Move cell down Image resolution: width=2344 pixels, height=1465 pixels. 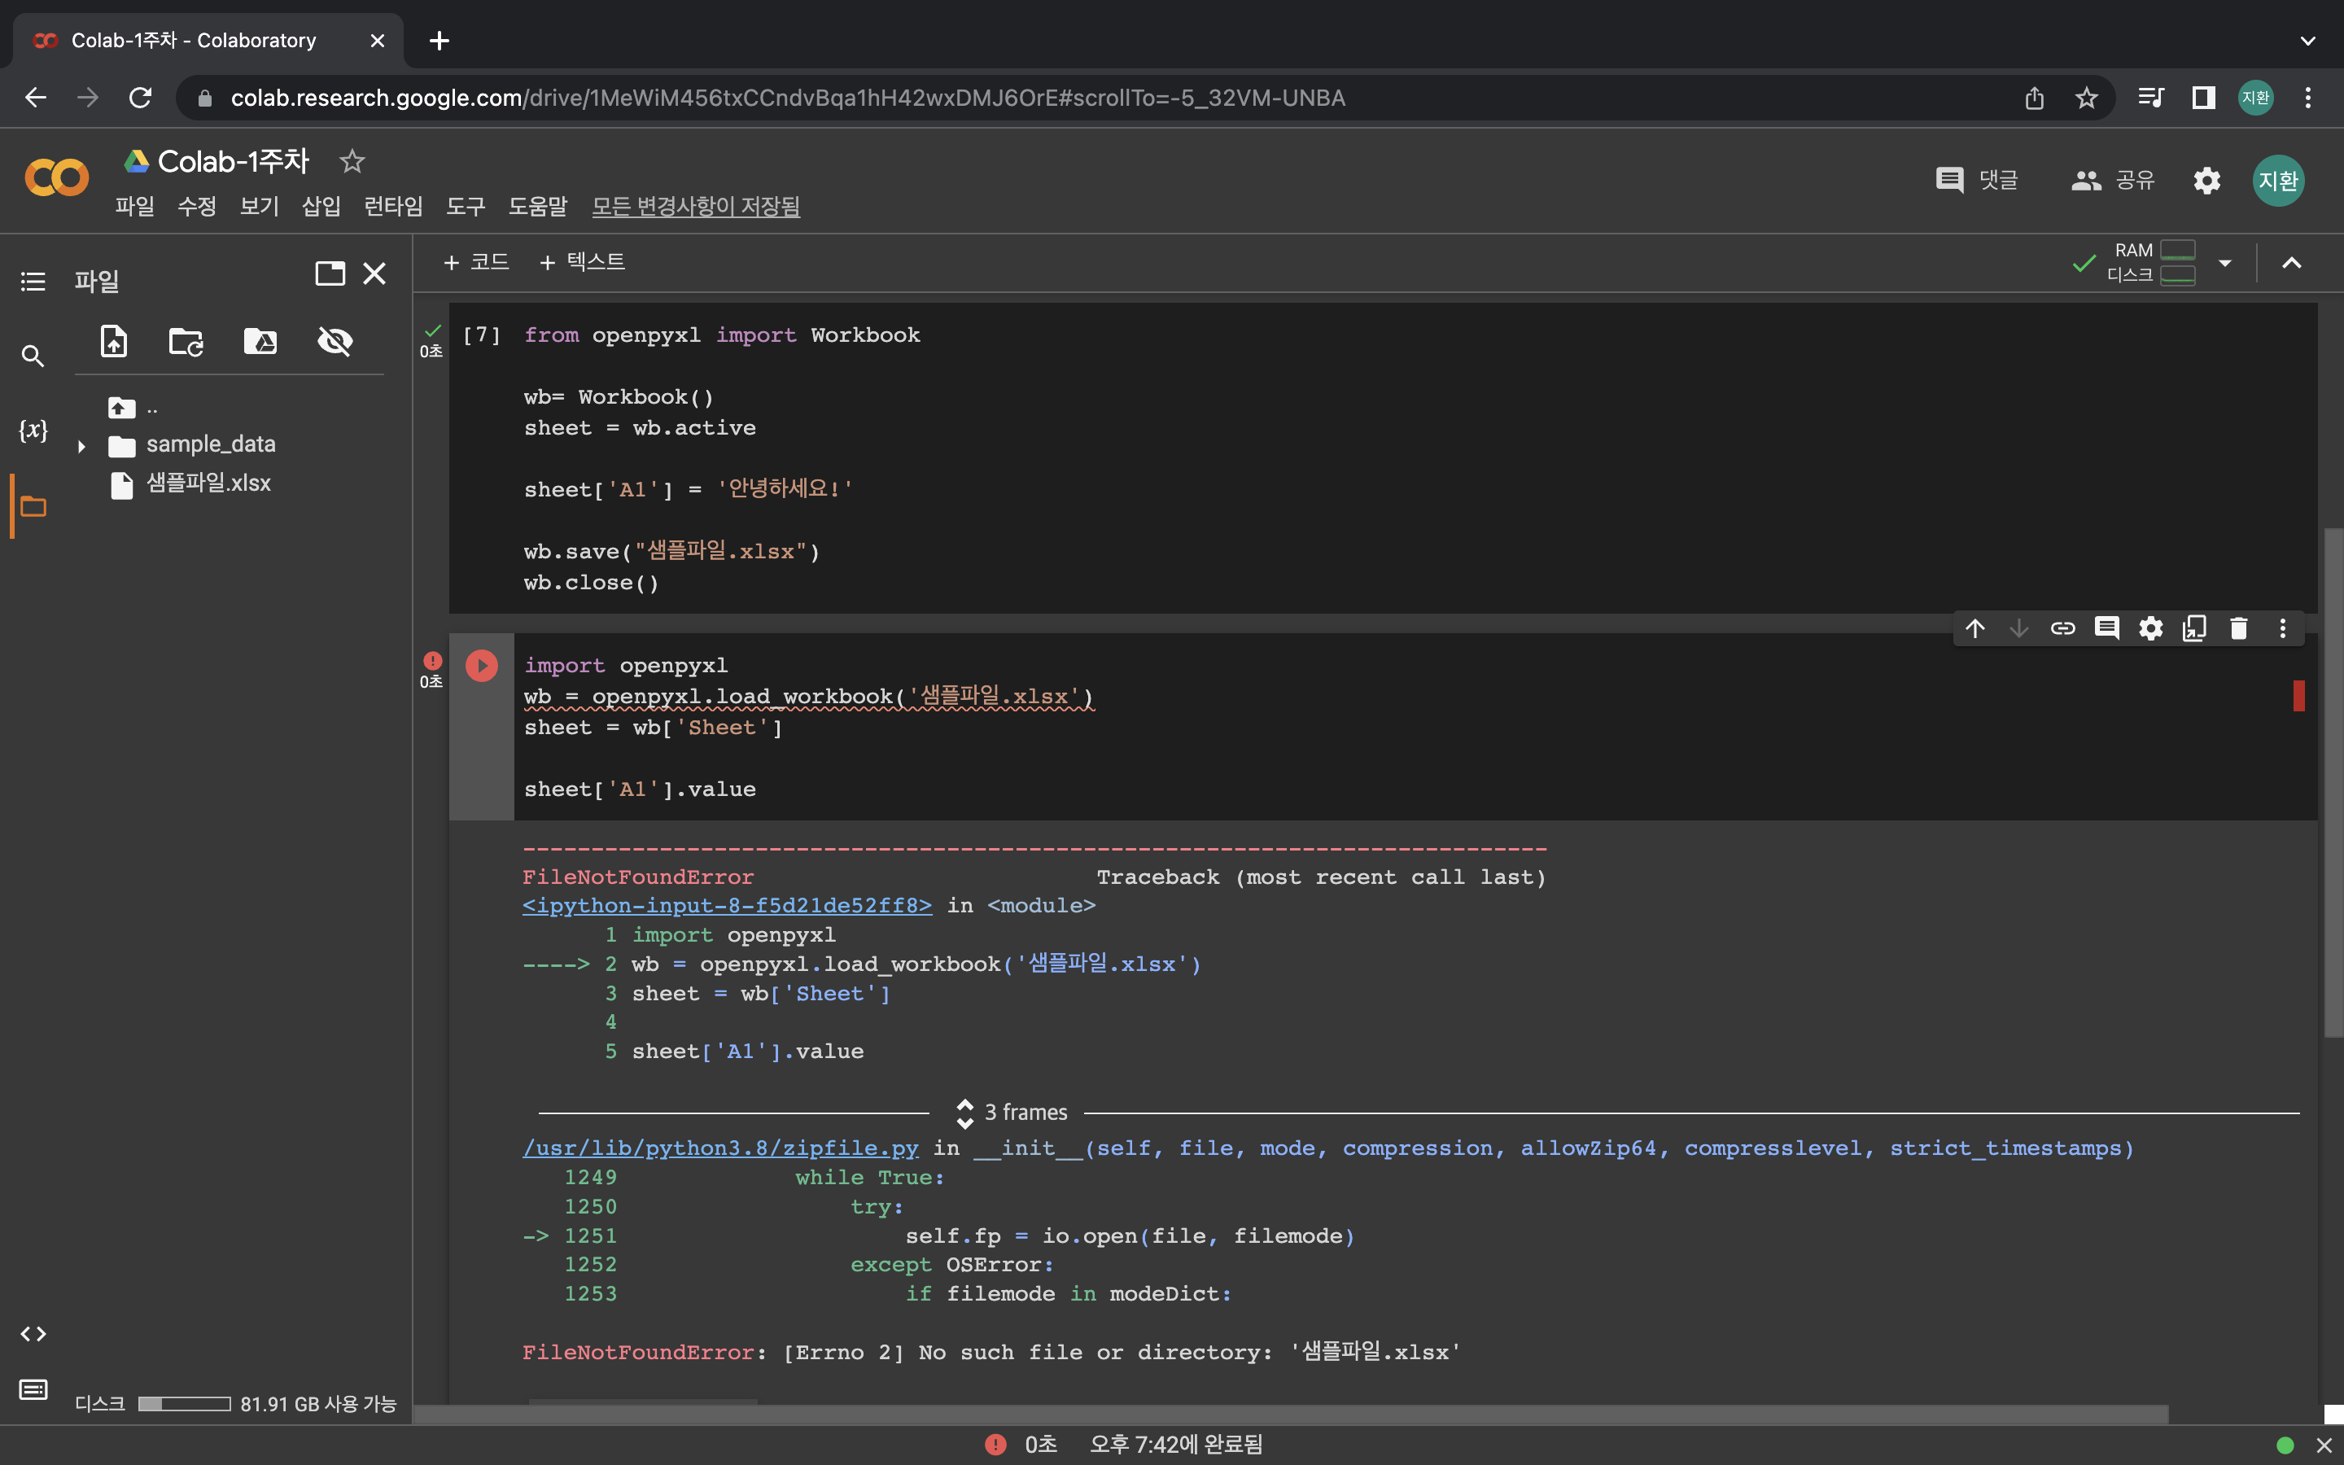(x=2018, y=629)
